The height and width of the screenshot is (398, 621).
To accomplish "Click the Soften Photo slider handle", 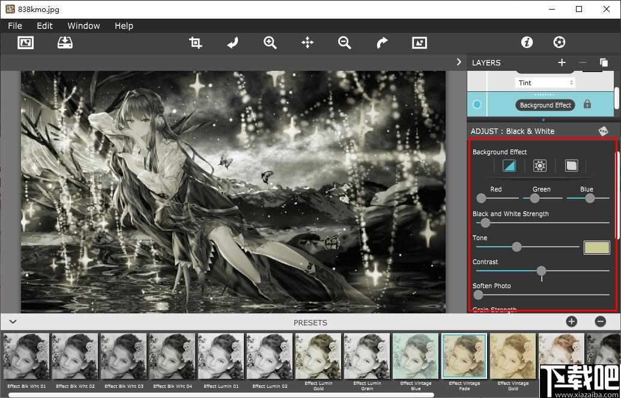I will (x=479, y=295).
